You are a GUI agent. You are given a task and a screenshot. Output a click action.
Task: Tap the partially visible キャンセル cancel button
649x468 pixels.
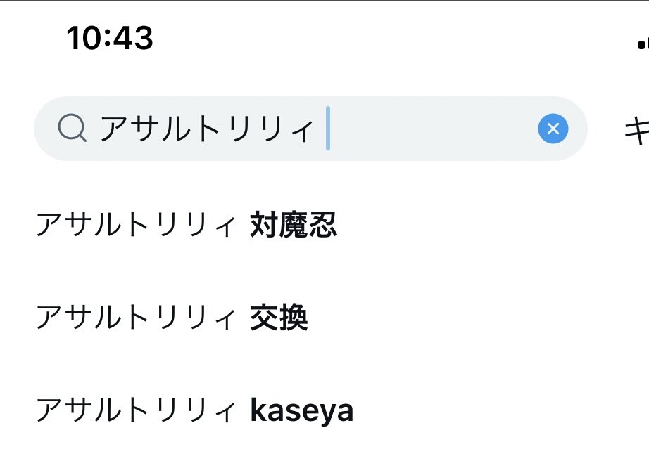click(x=636, y=131)
